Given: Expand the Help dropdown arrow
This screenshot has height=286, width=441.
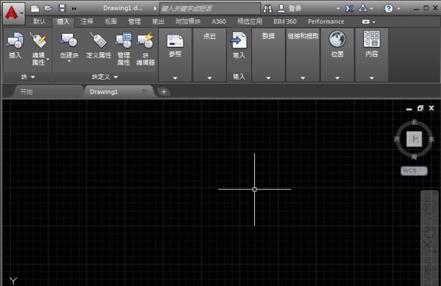Looking at the screenshot, I should 399,9.
